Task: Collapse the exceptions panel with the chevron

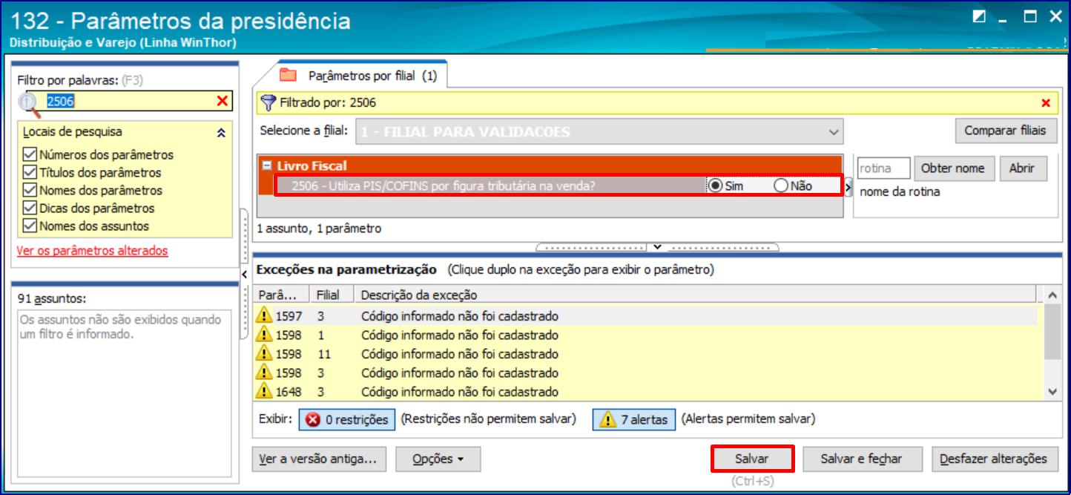Action: [x=657, y=246]
